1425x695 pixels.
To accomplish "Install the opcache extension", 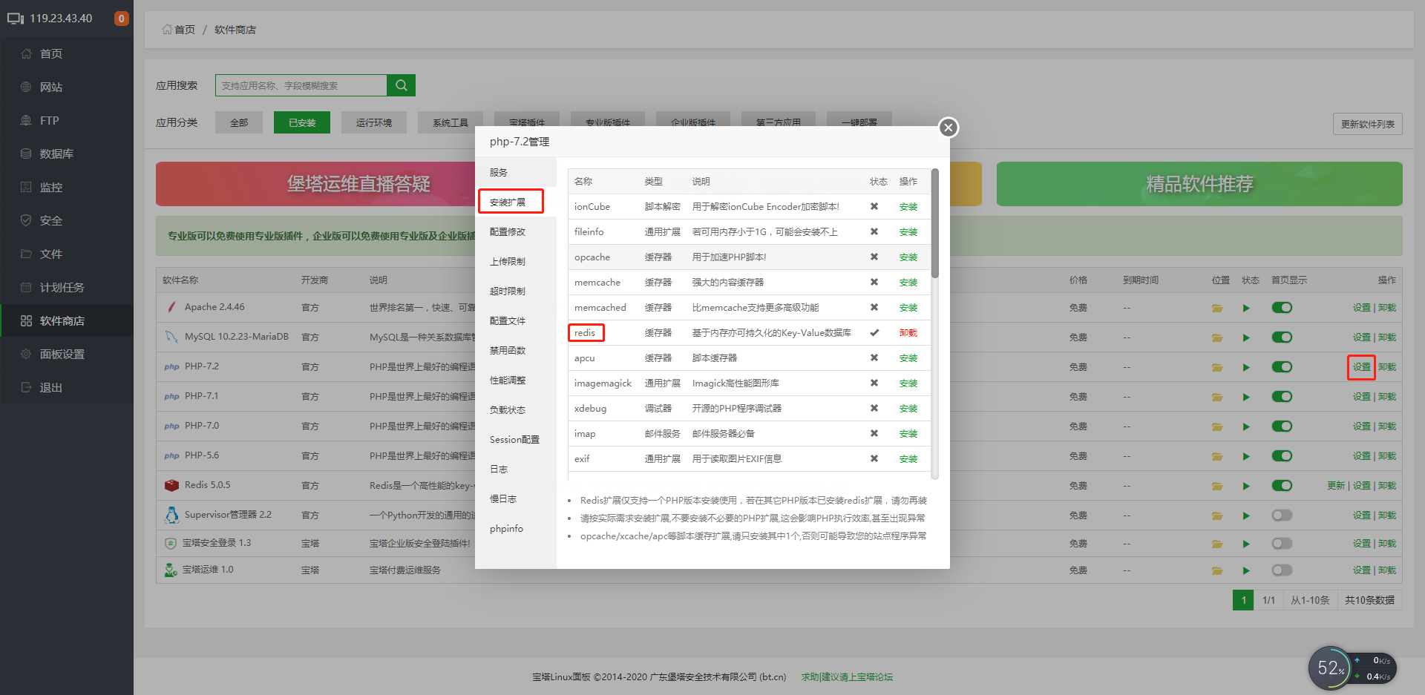I will click(908, 257).
